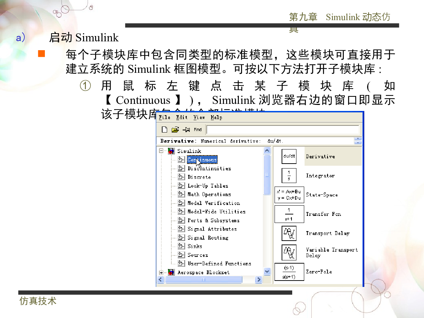424x318 pixels.
Task: Click the library icon beside Ports & Subsystems
Action: point(181,220)
